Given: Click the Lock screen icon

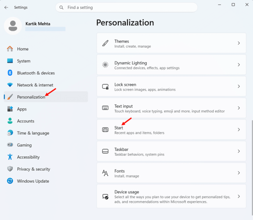Looking at the screenshot, I should (105, 87).
